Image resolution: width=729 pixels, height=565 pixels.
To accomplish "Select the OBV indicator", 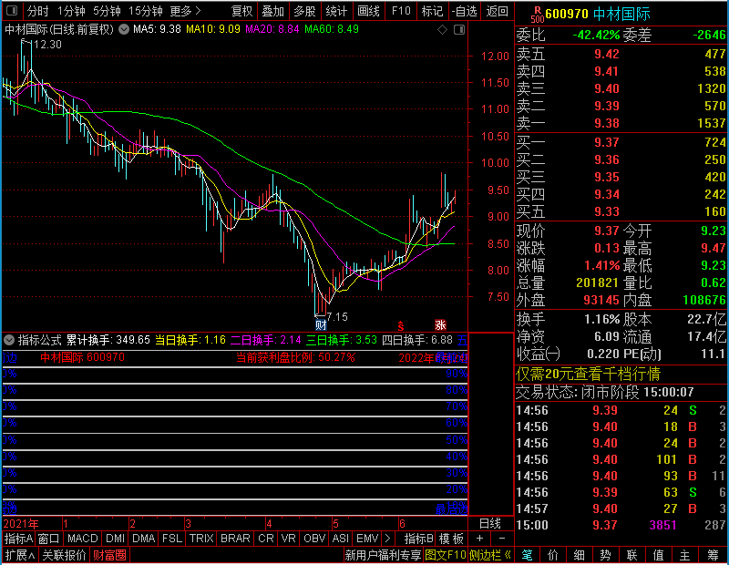I will tap(314, 539).
